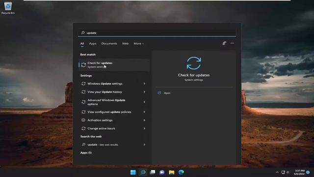The image size is (314, 177).
Task: Click the Search icon on the taskbar
Action: tap(143, 172)
